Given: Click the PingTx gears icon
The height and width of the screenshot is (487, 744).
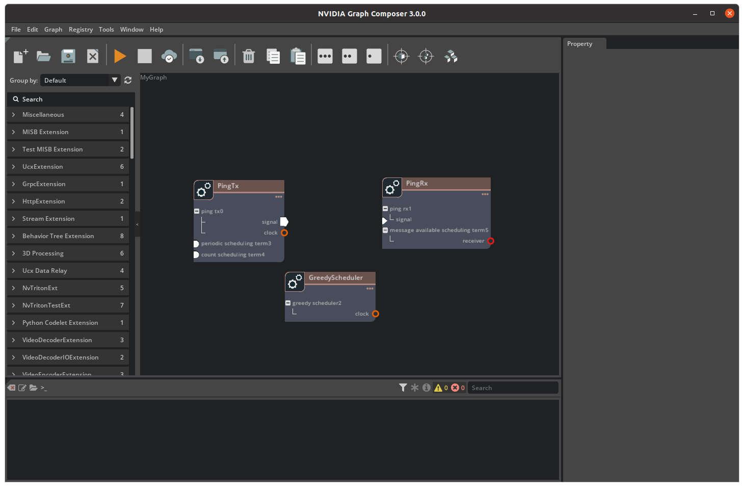Looking at the screenshot, I should [203, 190].
